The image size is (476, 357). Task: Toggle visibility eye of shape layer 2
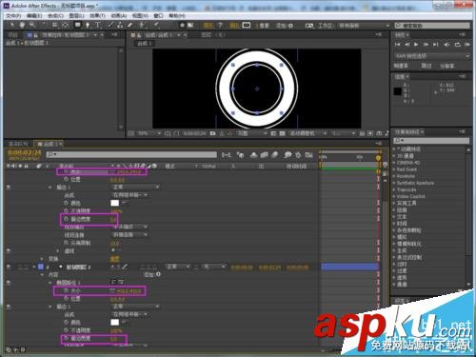[x=9, y=267]
